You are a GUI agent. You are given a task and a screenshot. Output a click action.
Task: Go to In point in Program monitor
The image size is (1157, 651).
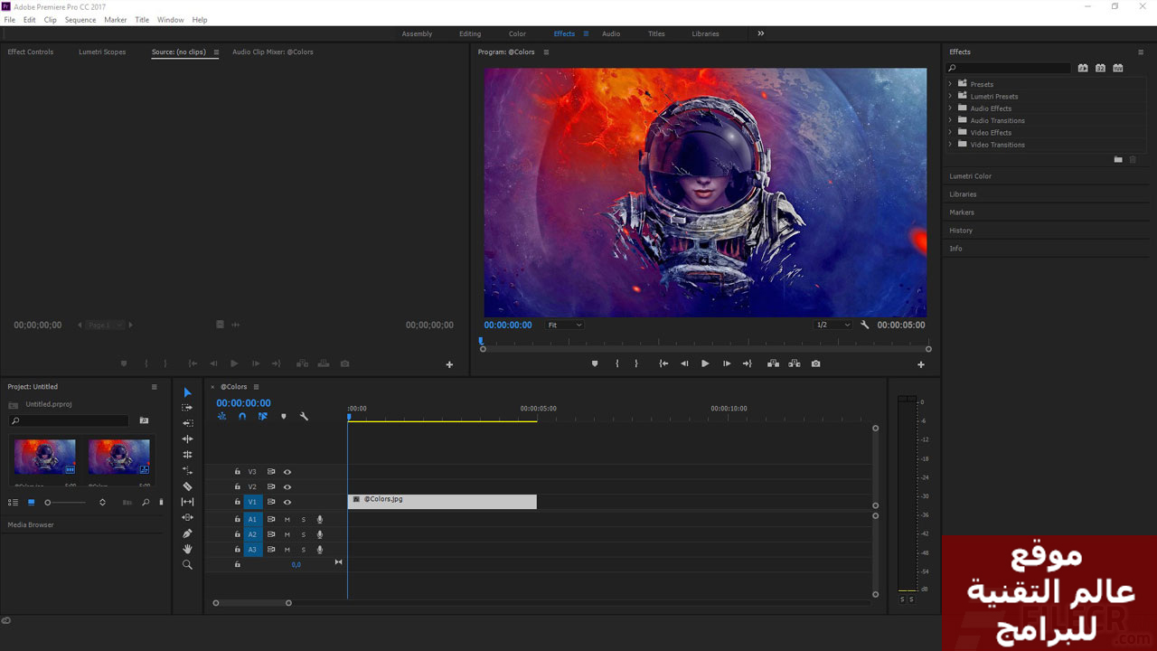[x=663, y=363]
